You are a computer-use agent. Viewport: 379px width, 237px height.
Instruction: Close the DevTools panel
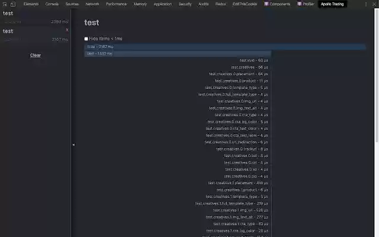click(374, 4)
